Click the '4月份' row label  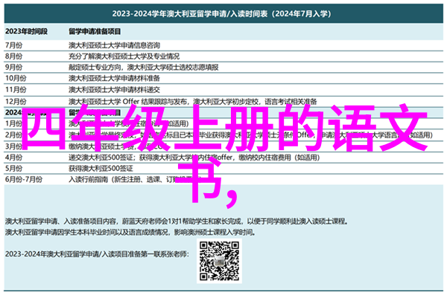tap(13, 158)
